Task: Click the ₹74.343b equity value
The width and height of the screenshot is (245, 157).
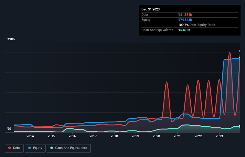Action: tap(185, 20)
